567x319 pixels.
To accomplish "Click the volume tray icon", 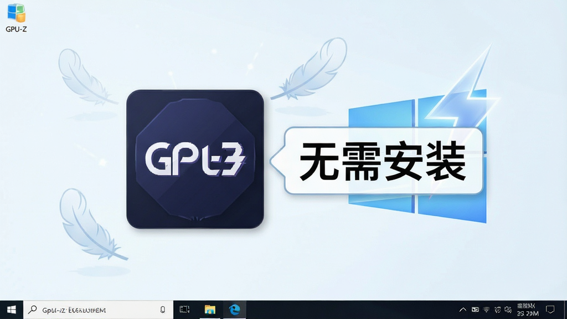I will [x=508, y=310].
